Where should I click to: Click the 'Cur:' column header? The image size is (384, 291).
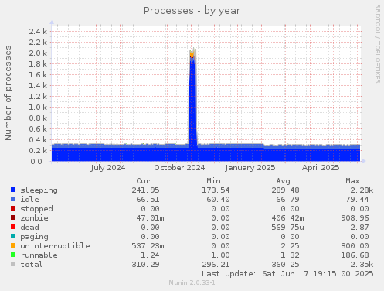(144, 181)
